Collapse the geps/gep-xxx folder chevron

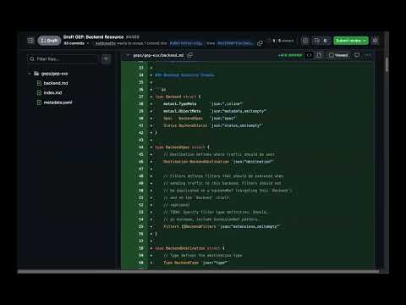[x=29, y=74]
